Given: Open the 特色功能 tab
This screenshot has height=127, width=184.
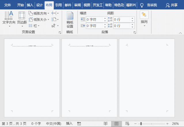Looking at the screenshot, I should (x=119, y=5).
